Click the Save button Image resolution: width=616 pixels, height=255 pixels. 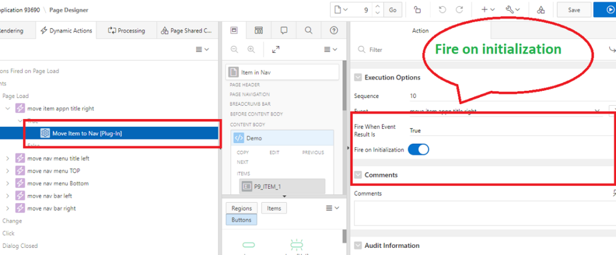[x=574, y=10]
